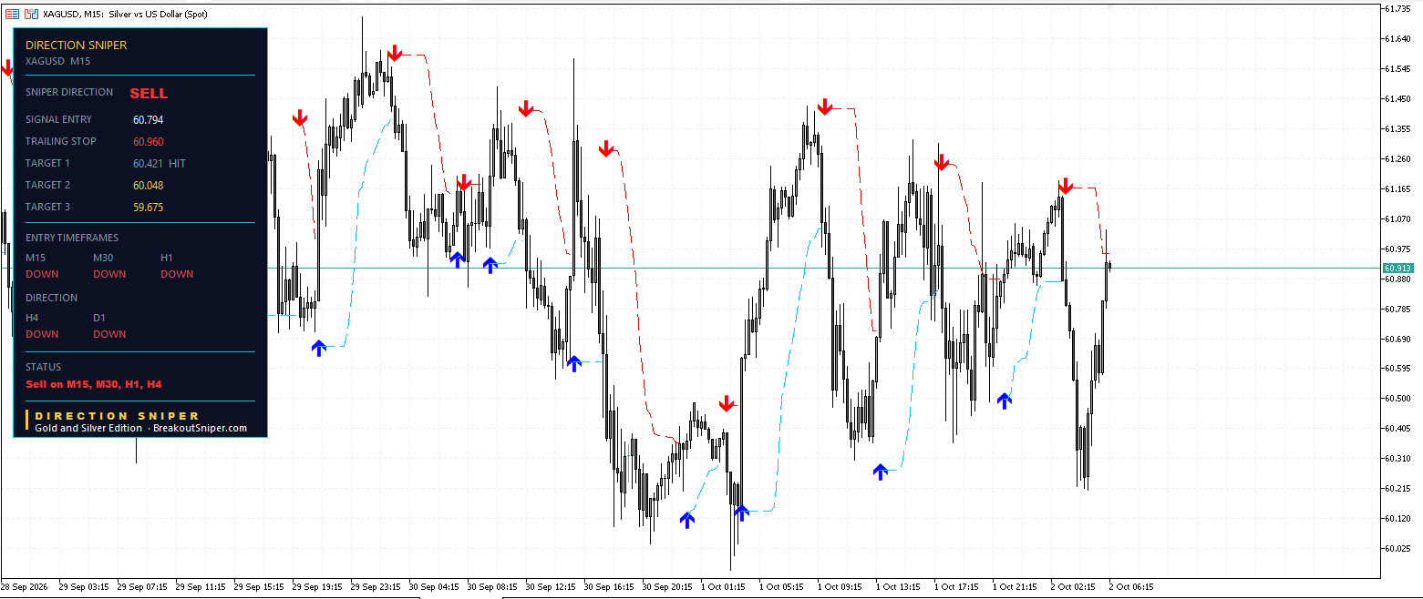1423x599 pixels.
Task: Select the latest red sell arrow near 2 Oct 02:15
Action: (x=1066, y=186)
